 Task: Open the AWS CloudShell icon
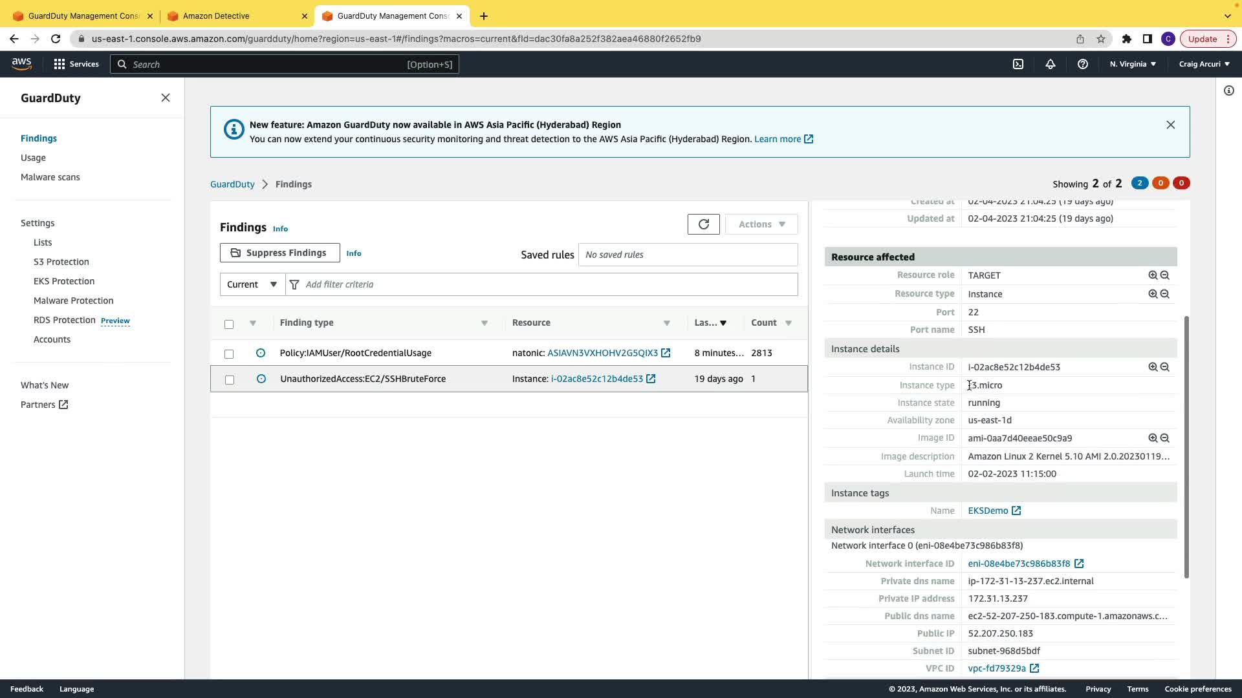point(1018,64)
